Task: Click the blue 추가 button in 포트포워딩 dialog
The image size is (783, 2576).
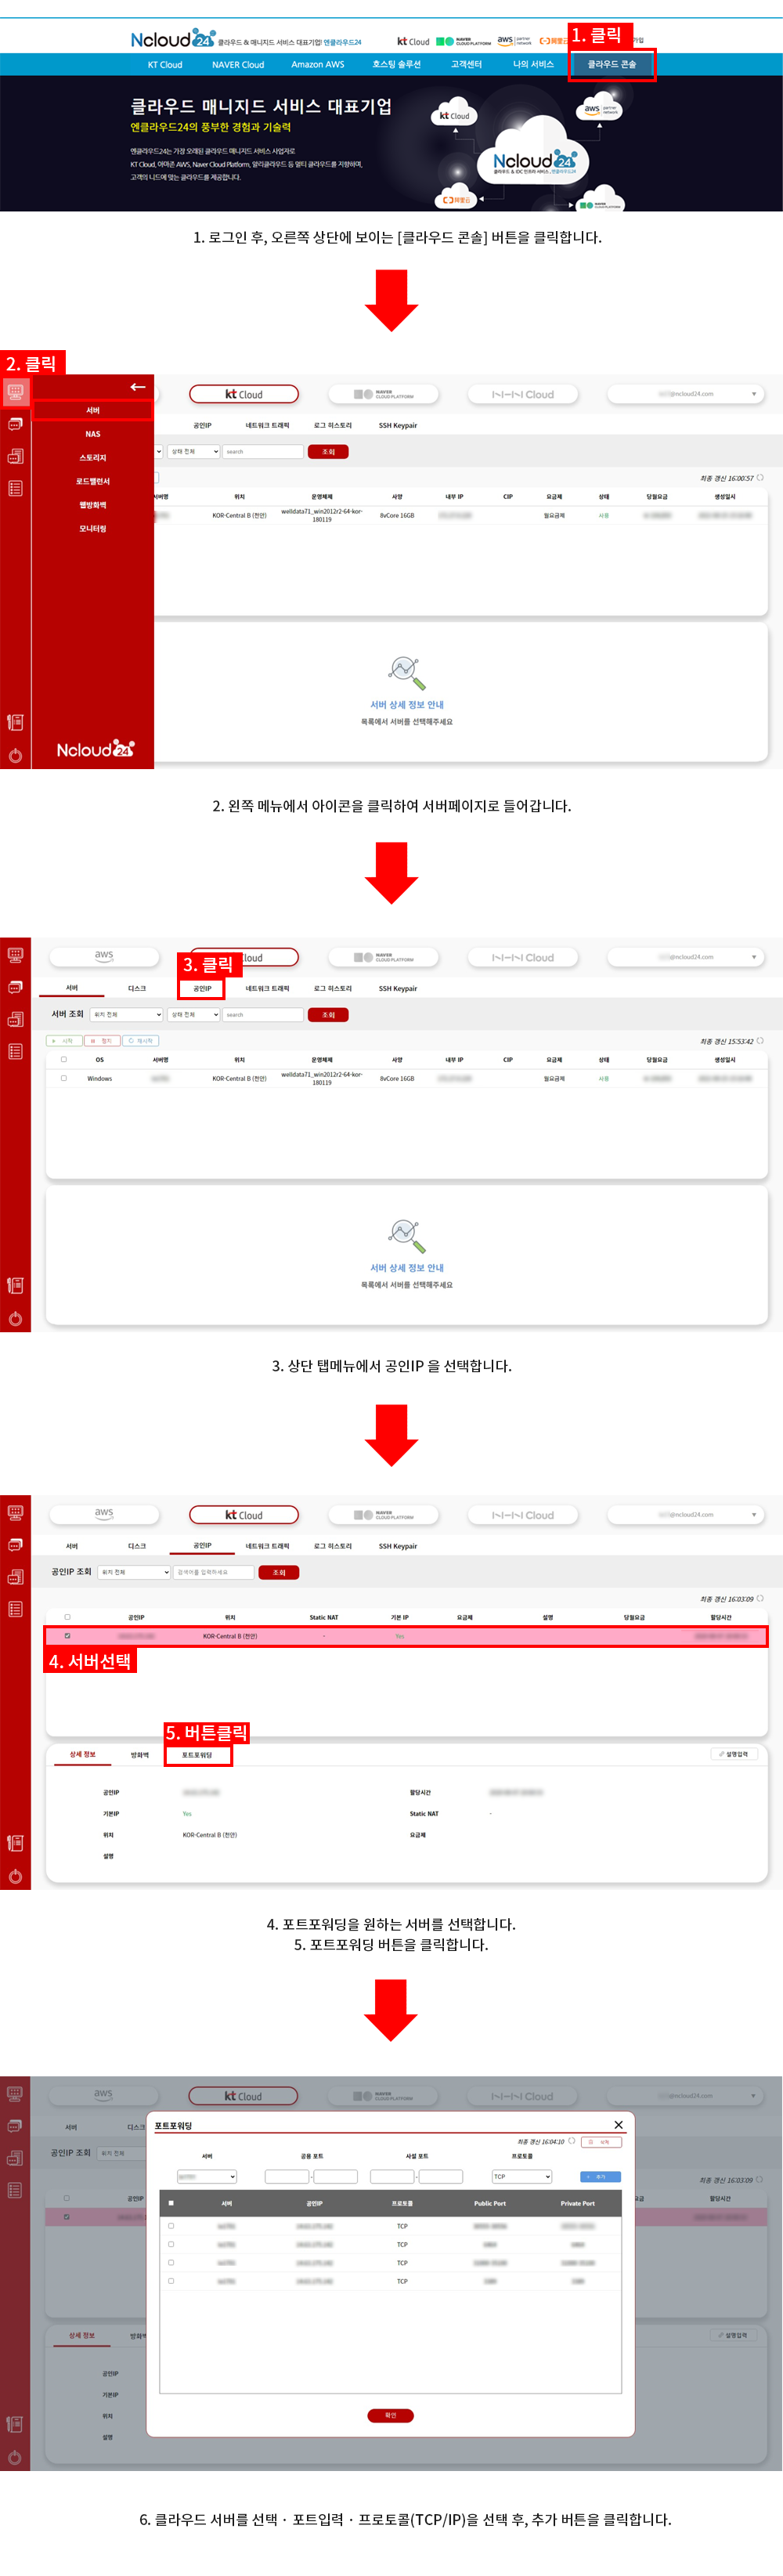Action: coord(600,2176)
